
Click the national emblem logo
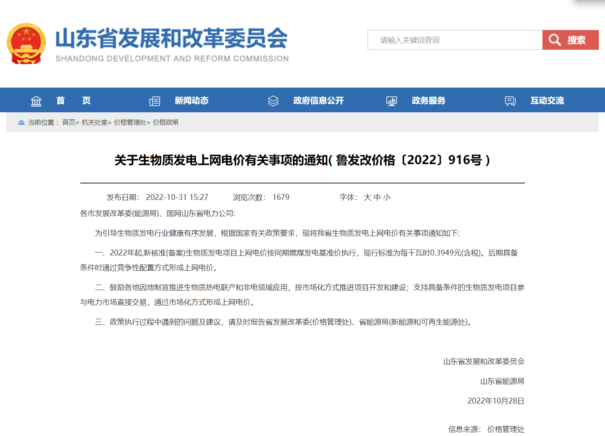(x=26, y=44)
